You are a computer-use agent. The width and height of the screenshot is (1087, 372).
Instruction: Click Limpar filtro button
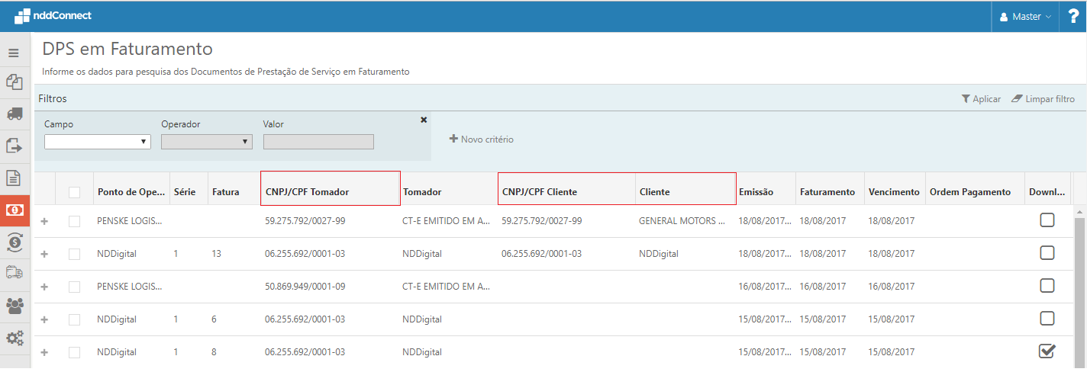pyautogui.click(x=1043, y=99)
